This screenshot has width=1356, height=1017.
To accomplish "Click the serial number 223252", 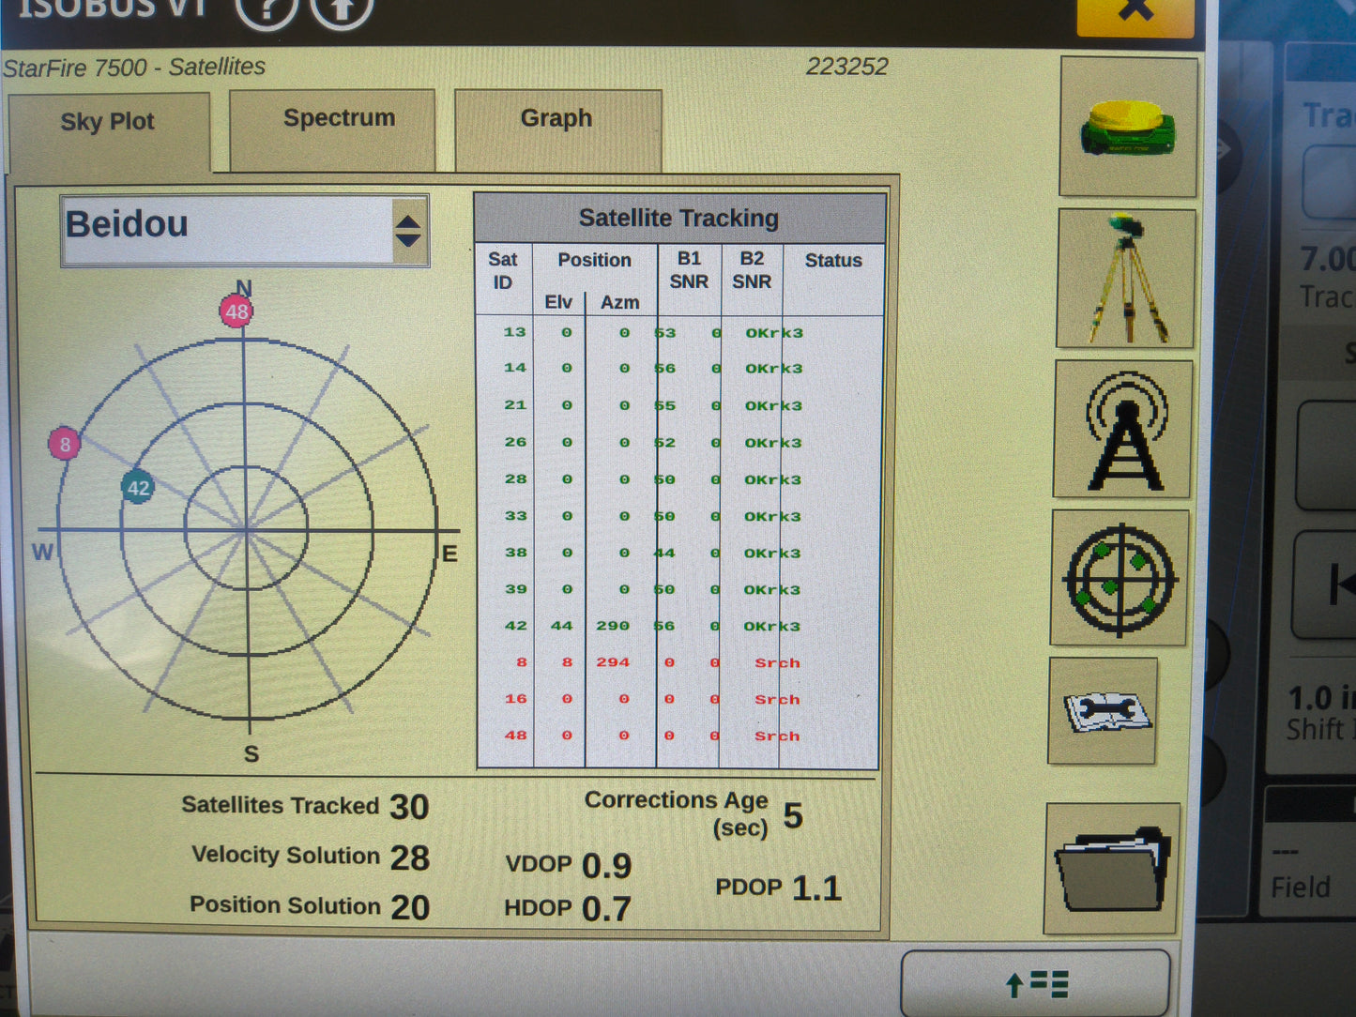I will point(846,67).
